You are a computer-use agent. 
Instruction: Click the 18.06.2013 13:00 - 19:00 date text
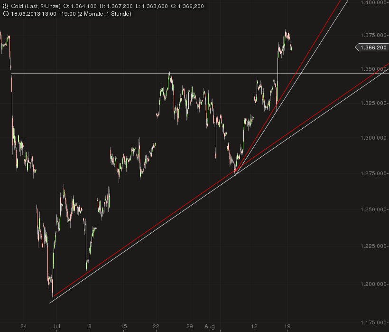click(x=44, y=14)
